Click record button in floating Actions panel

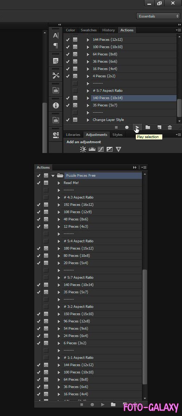(x=92, y=405)
